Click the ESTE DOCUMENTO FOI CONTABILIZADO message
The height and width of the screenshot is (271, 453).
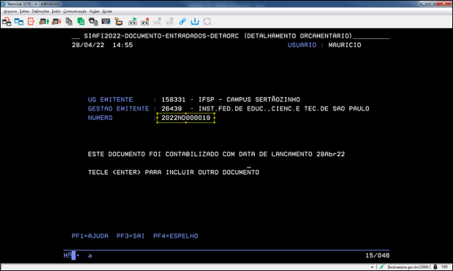[216, 154]
